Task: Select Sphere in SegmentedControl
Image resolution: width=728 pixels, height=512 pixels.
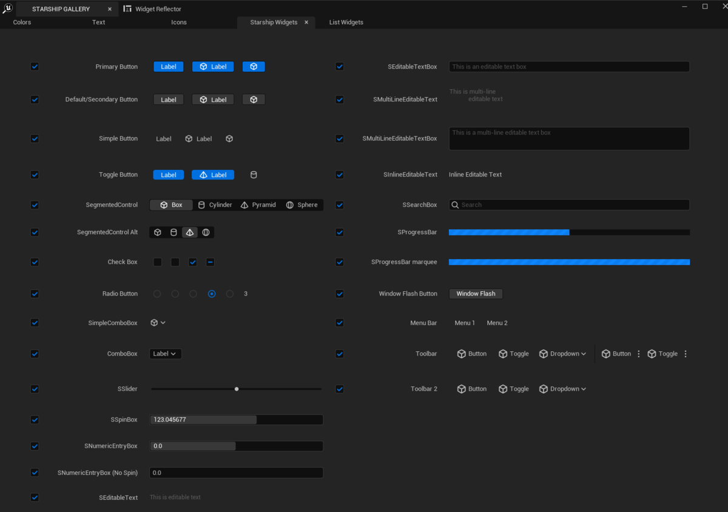Action: 302,205
